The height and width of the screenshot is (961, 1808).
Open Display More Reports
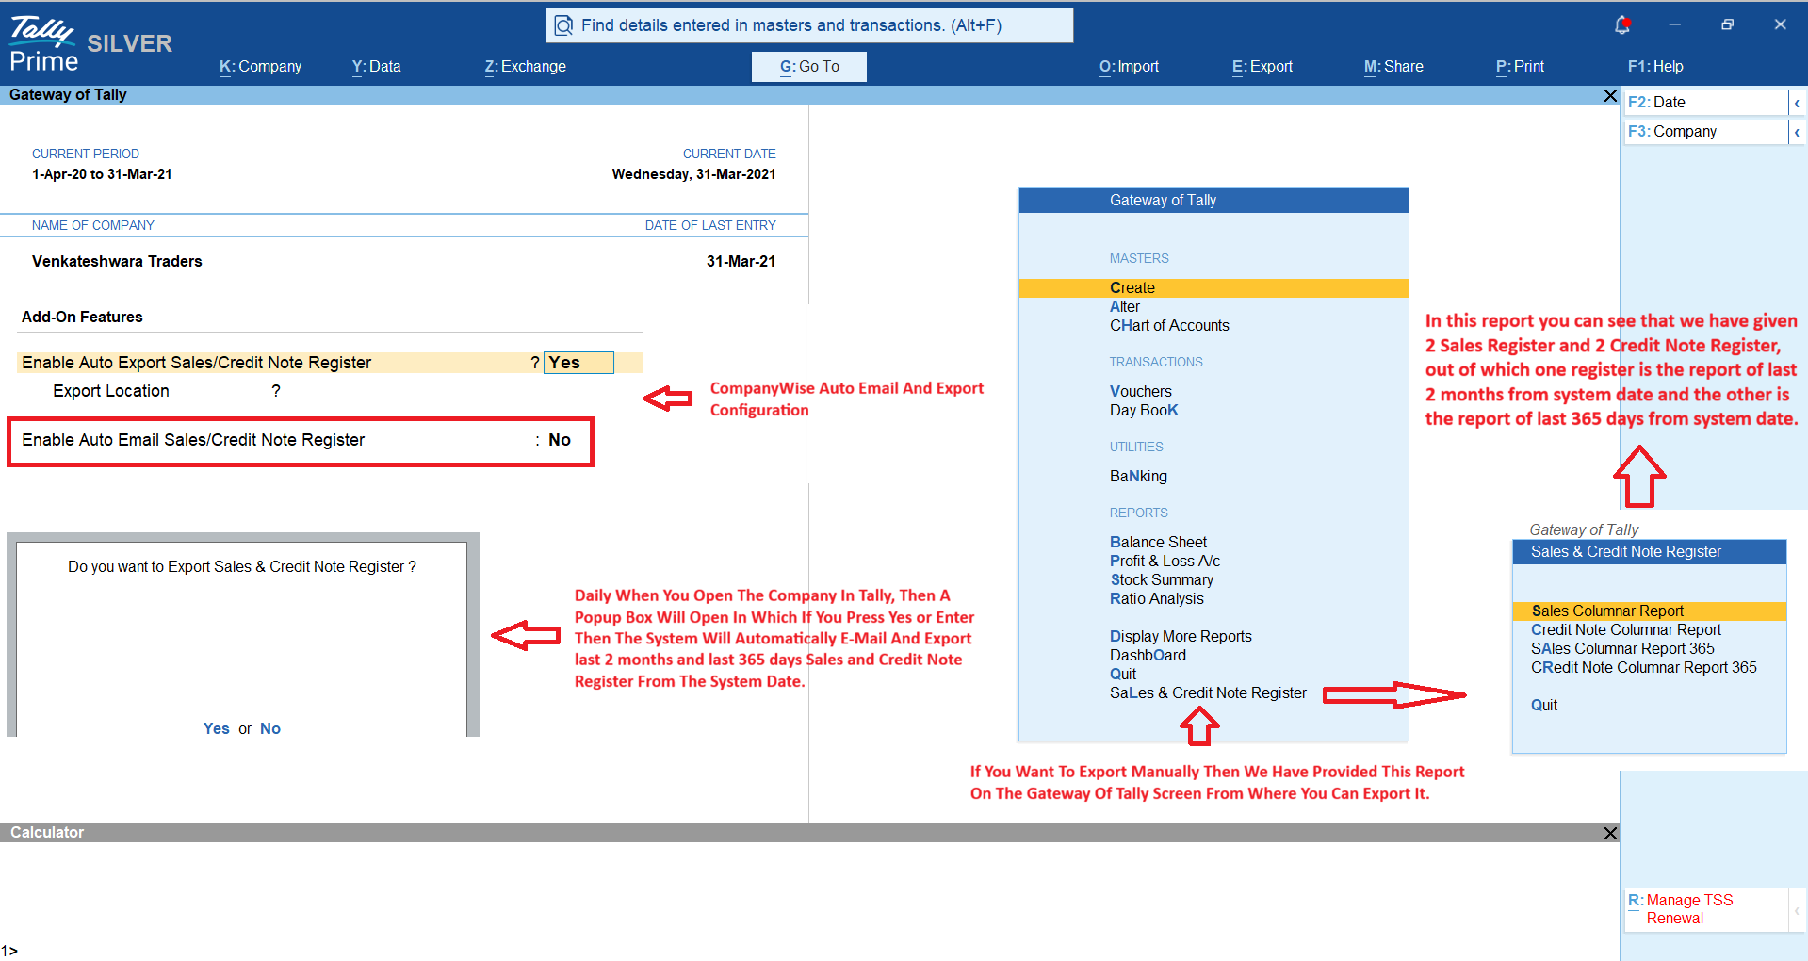click(1181, 637)
